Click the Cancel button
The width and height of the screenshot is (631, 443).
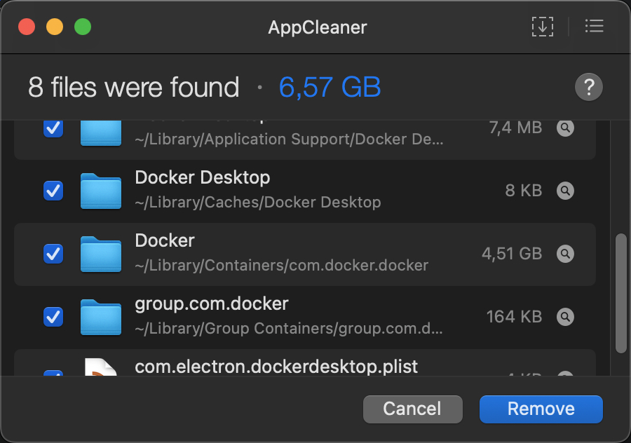click(412, 409)
